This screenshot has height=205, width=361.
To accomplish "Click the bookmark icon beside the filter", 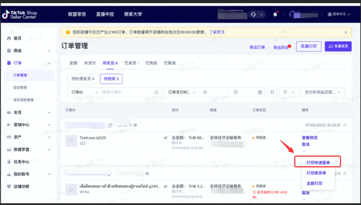I will [272, 92].
